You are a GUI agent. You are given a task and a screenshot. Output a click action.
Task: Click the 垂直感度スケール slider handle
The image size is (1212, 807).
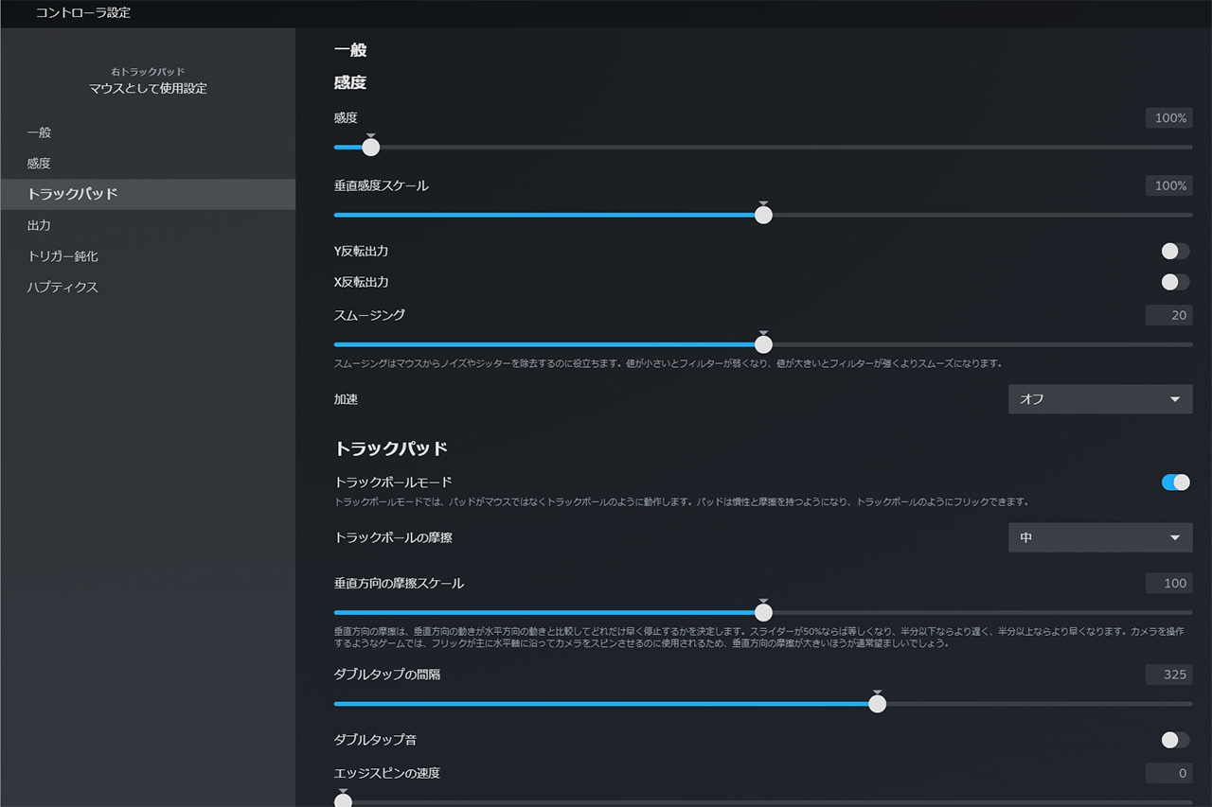(763, 215)
